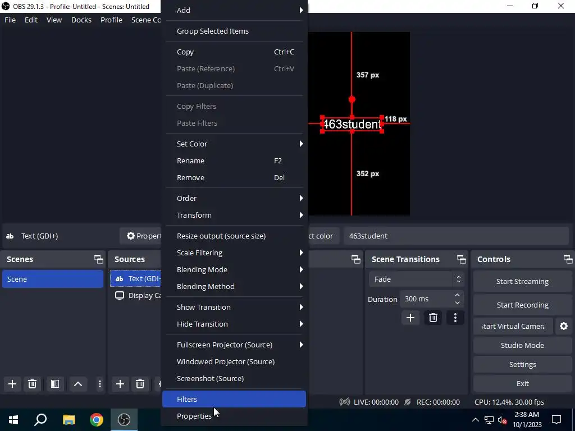
Task: Click the 463student text field
Action: coord(456,236)
